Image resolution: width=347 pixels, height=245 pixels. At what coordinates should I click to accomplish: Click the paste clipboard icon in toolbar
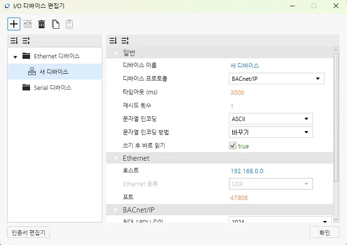pos(69,24)
